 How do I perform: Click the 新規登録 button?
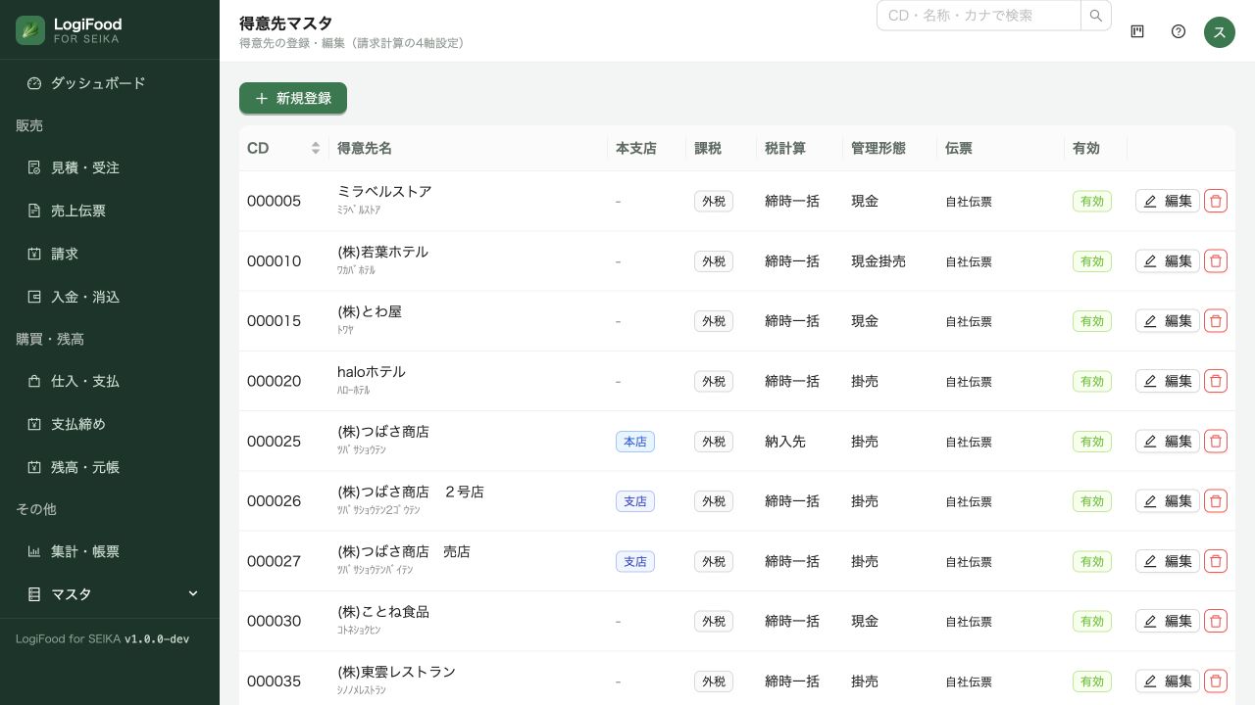(x=293, y=98)
